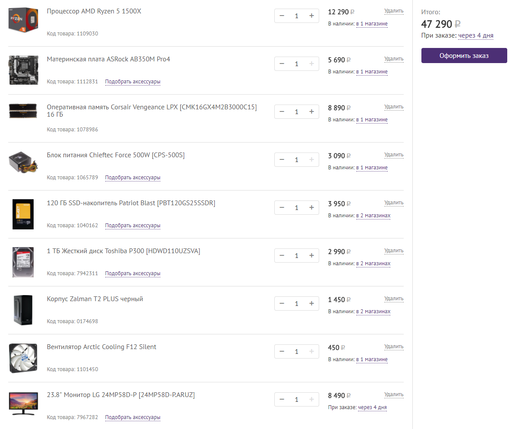
Task: Increase quantity of Zalman T2 PLUS case
Action: pos(311,304)
